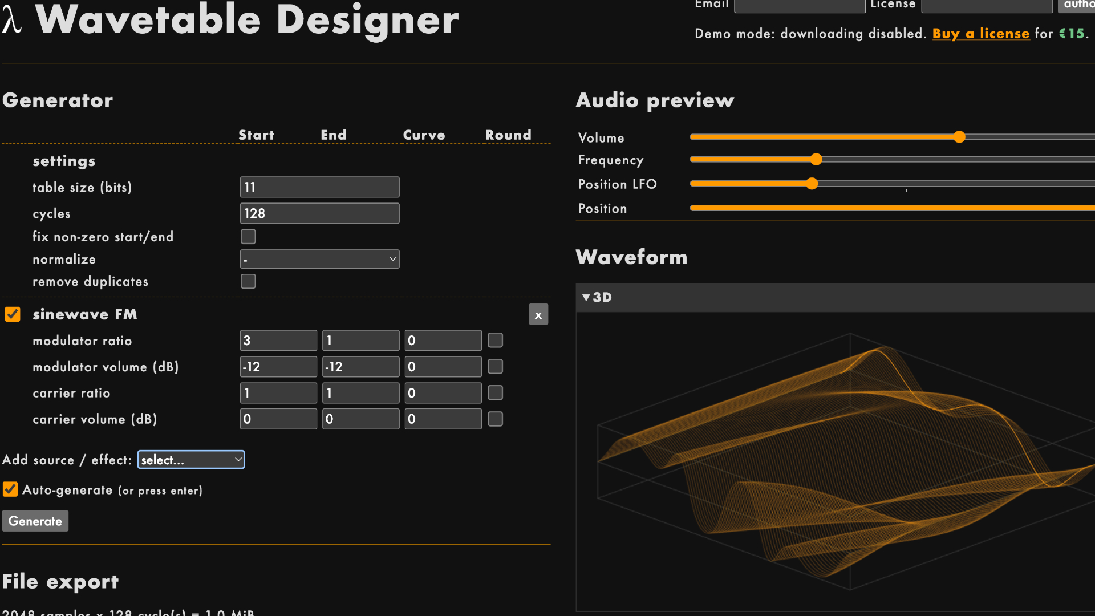
Task: Edit modulator volume Curve value
Action: [443, 367]
